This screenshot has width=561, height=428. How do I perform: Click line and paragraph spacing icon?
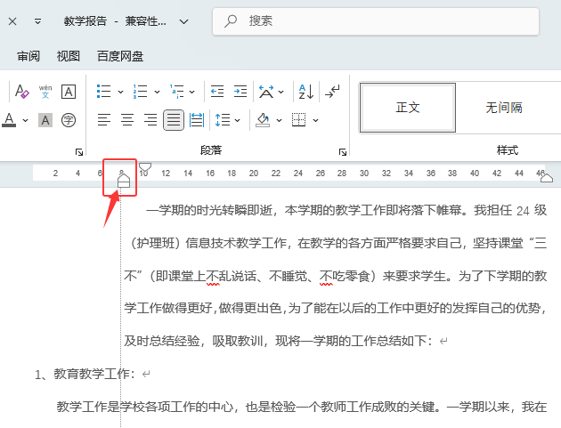click(x=223, y=120)
